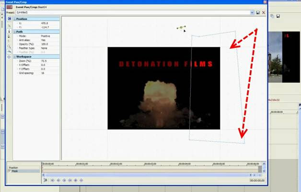Select the Anchor Deletion tool
The width and height of the screenshot is (301, 192).
point(9,36)
